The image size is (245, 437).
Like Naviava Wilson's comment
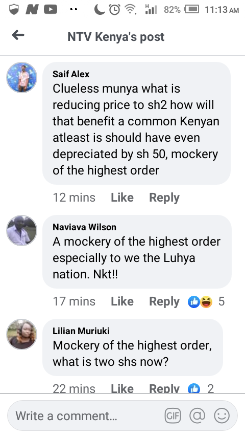pos(122,301)
